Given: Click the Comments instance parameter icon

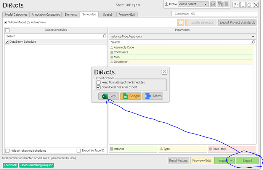Looking at the screenshot, I should [112, 52].
